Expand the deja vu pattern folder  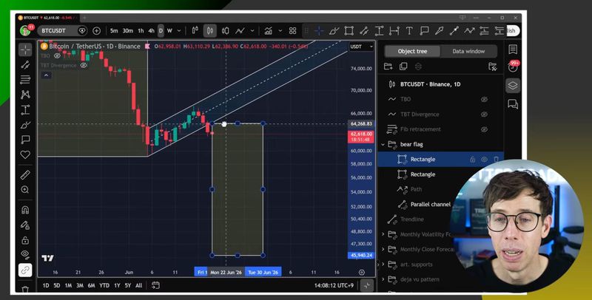tap(383, 279)
